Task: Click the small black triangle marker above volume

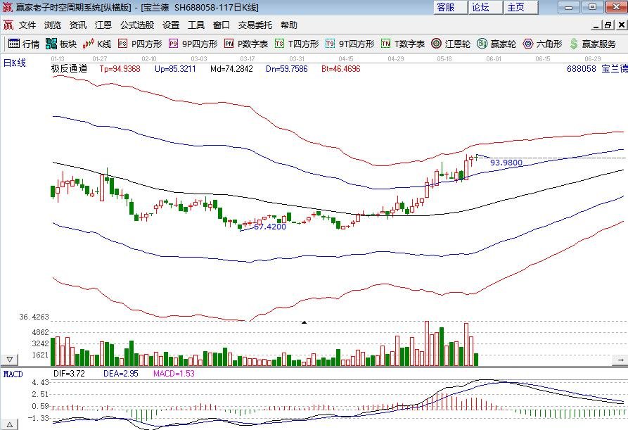Action: coord(304,322)
